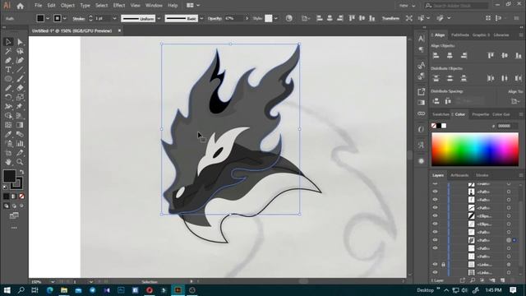Select the Lasso tool
Screen dimensions: 526x296
[x=20, y=51]
